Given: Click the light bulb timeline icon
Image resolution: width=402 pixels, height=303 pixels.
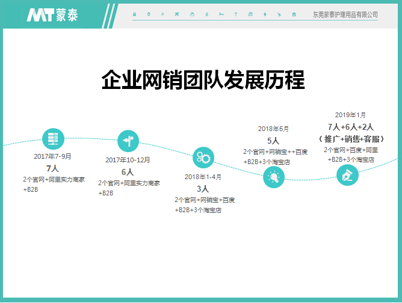Looking at the screenshot, I should click(x=274, y=177).
